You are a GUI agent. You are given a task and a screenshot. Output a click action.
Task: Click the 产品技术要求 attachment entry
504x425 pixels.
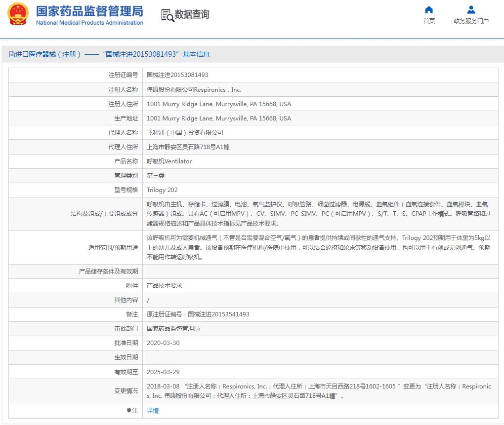click(x=165, y=286)
